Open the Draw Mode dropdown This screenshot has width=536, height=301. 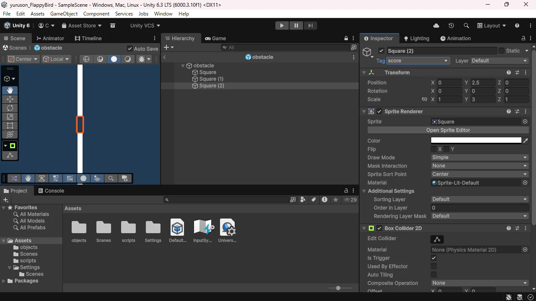[479, 157]
